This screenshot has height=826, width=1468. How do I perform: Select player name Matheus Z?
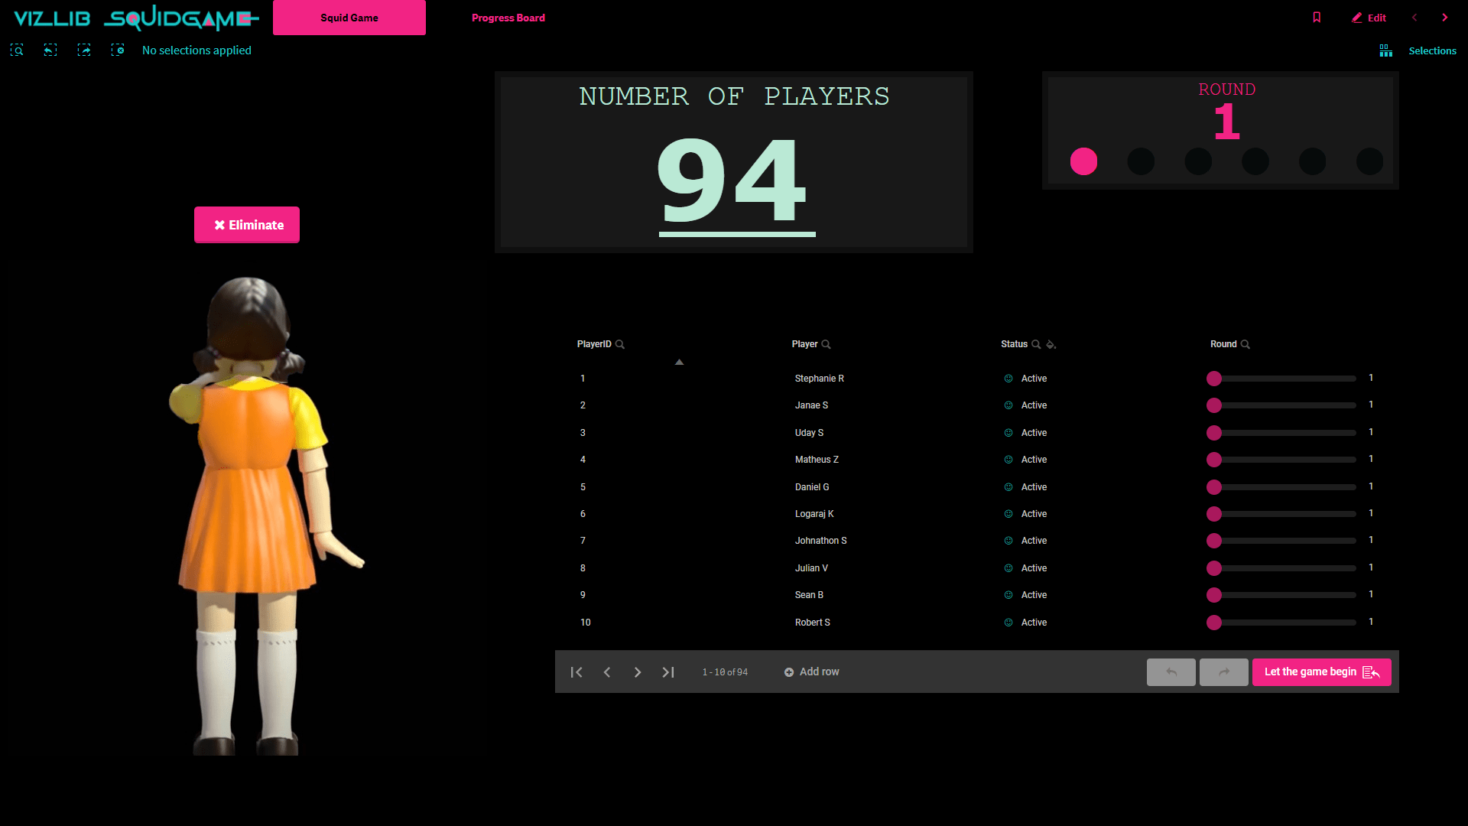coord(817,460)
